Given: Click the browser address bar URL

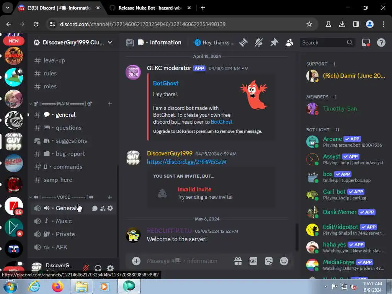Looking at the screenshot, I should [143, 24].
